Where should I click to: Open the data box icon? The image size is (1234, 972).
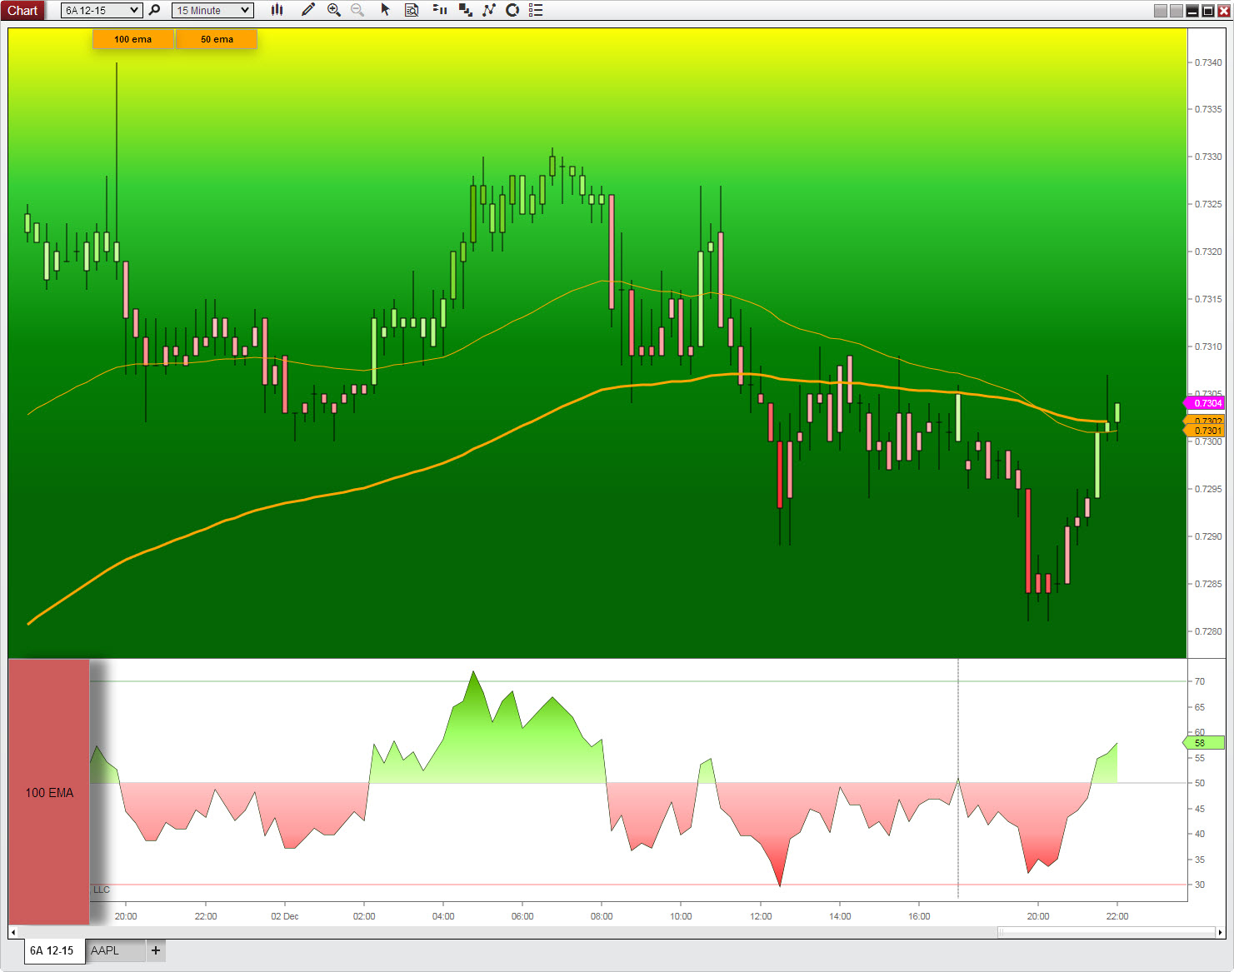click(412, 10)
